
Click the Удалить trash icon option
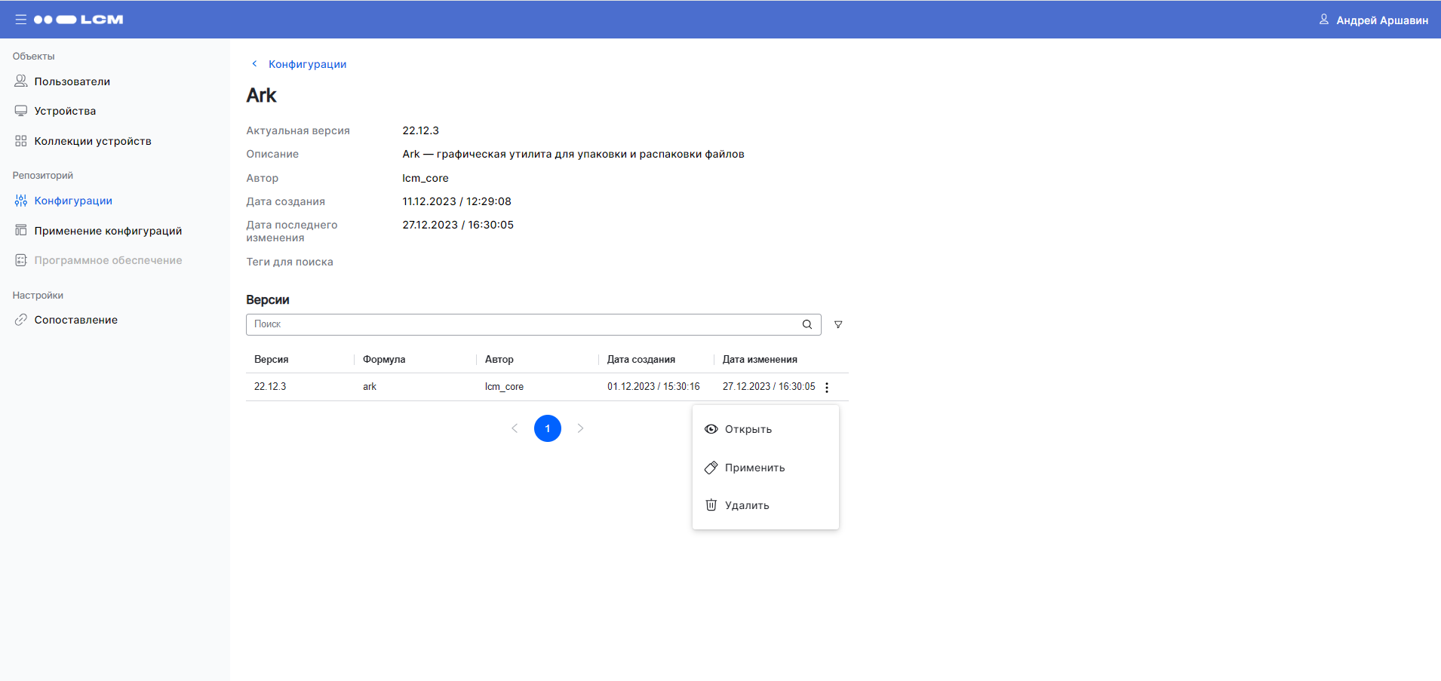[711, 505]
